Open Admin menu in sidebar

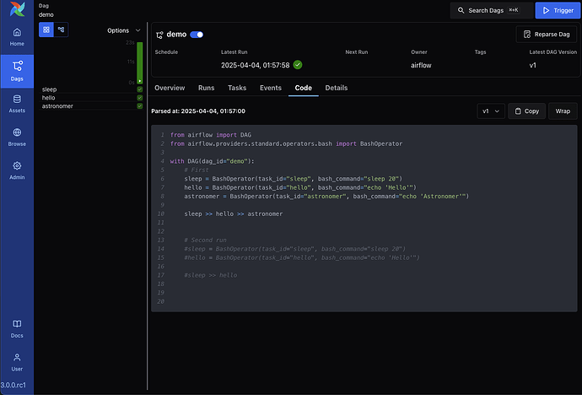17,170
